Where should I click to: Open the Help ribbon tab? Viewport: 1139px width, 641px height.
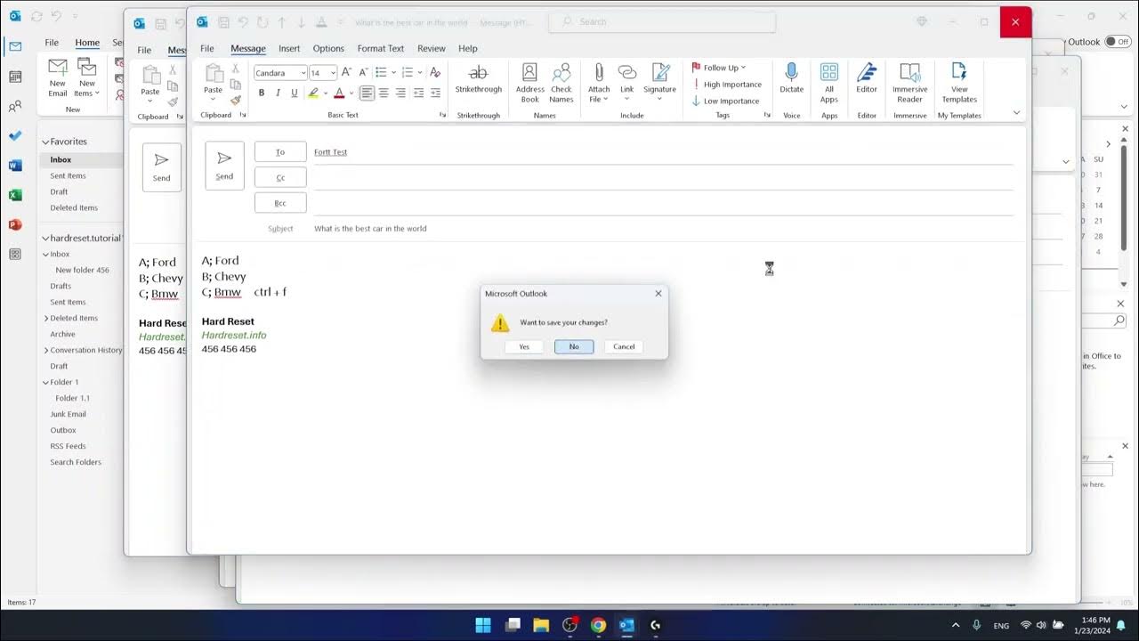pyautogui.click(x=468, y=48)
